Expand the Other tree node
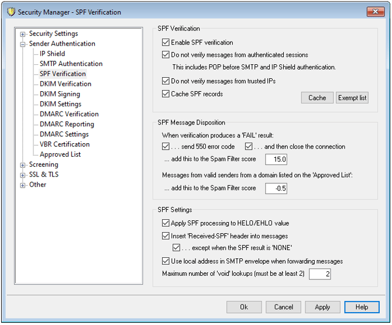 (23, 185)
